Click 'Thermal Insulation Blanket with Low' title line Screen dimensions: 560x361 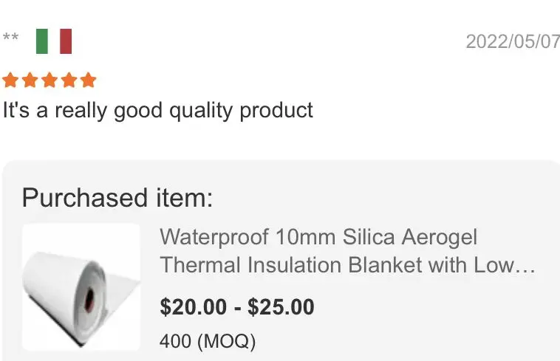point(338,265)
